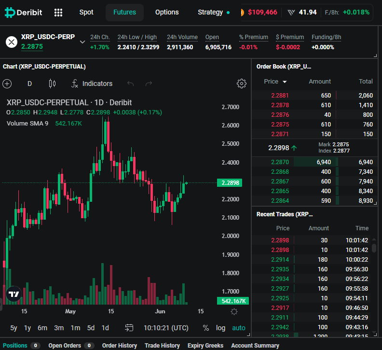Open chart settings gear

click(x=242, y=84)
